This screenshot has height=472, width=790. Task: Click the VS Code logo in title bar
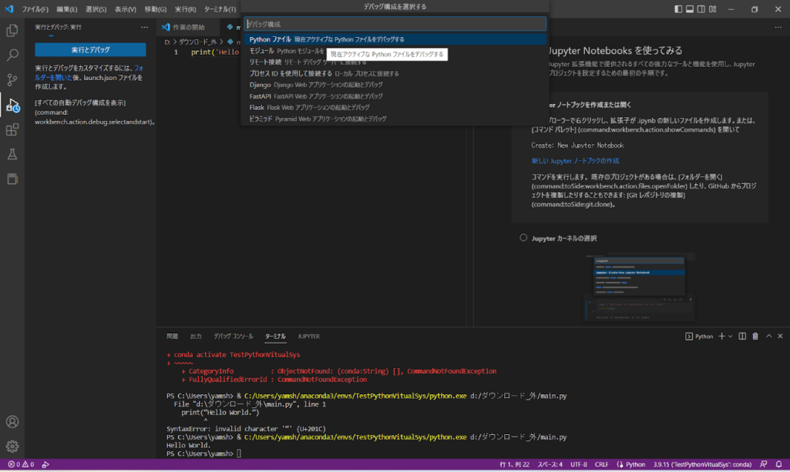pyautogui.click(x=9, y=9)
